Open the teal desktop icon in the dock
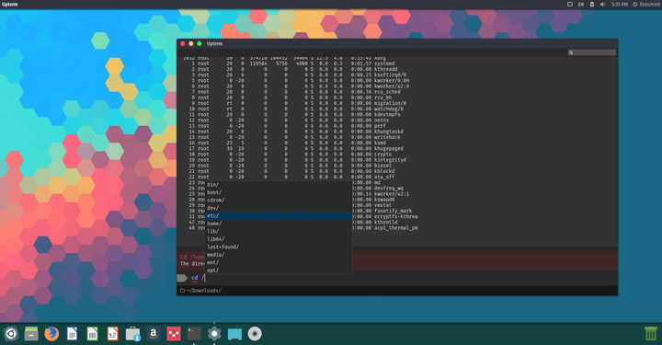 [x=234, y=334]
